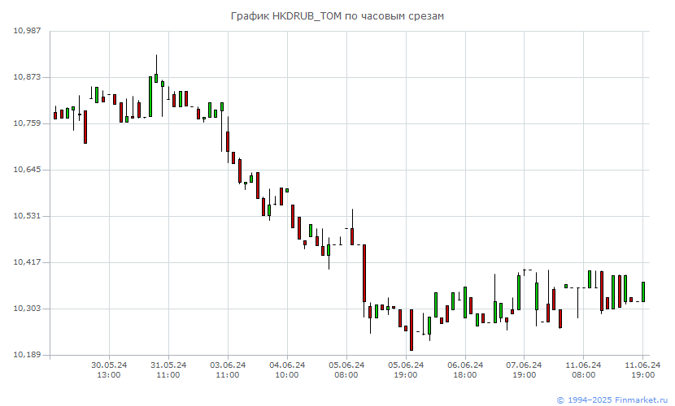Screen dimensions: 675x406
Task: Select the 10,873 y-axis label
Action: coord(27,77)
